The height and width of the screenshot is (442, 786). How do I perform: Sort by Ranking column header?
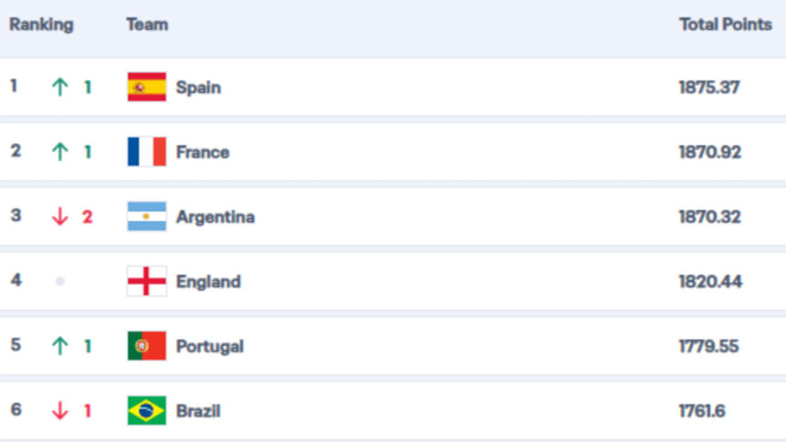coord(41,25)
